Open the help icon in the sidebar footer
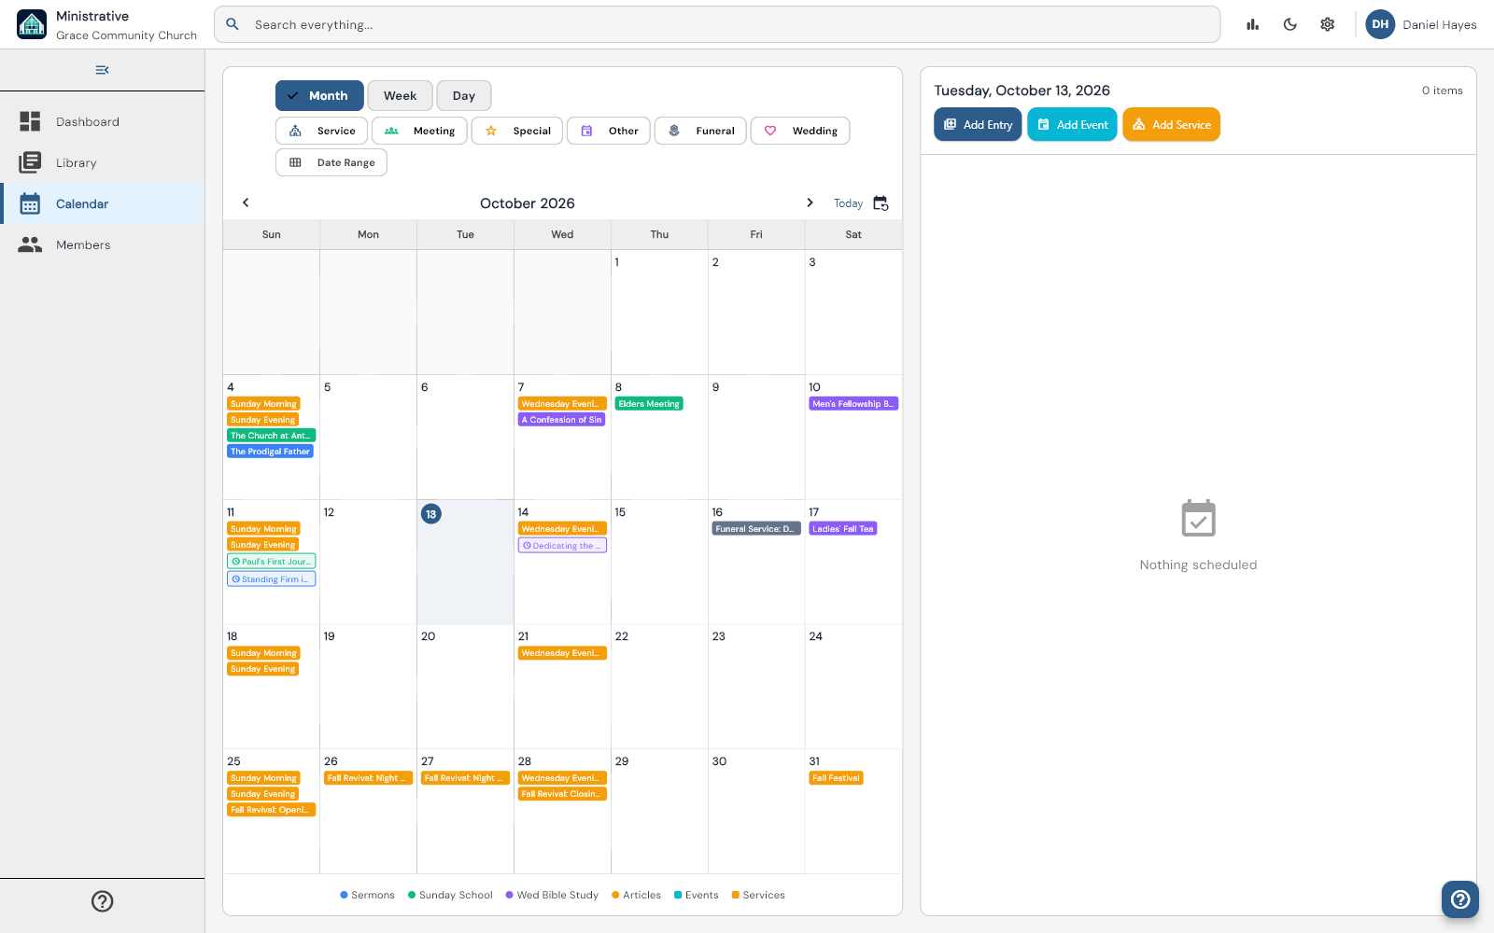Viewport: 1494px width, 933px height. (103, 901)
